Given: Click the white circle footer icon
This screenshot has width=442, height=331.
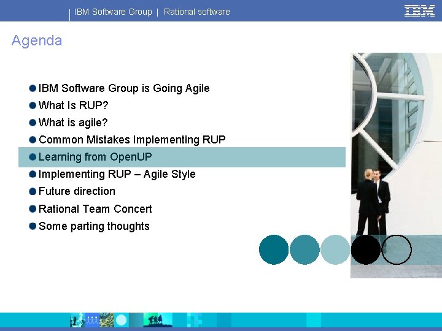Looking at the screenshot, I should pos(121,320).
